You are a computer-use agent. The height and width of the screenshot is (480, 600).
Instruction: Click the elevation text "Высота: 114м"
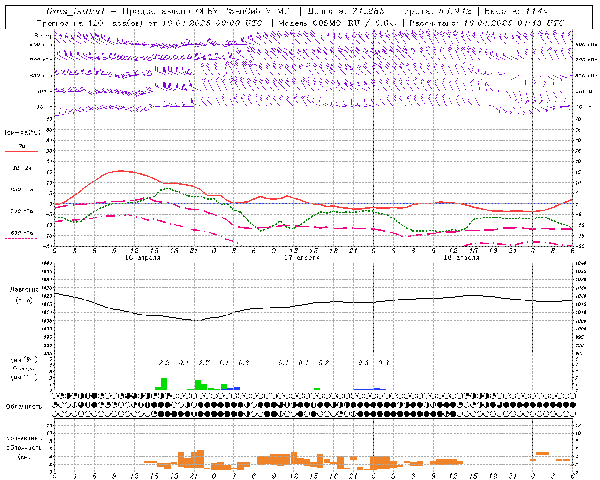click(x=515, y=11)
